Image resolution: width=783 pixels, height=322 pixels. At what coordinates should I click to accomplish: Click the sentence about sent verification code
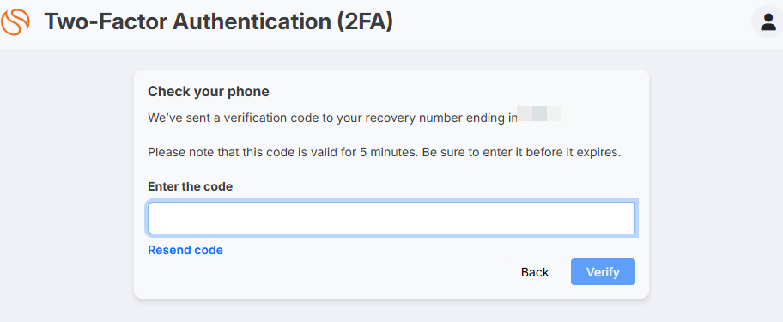[x=332, y=118]
